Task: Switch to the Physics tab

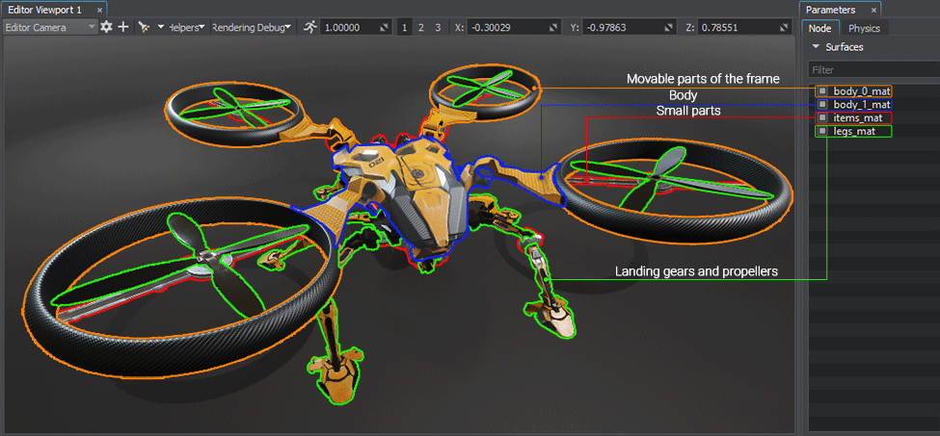Action: click(864, 28)
